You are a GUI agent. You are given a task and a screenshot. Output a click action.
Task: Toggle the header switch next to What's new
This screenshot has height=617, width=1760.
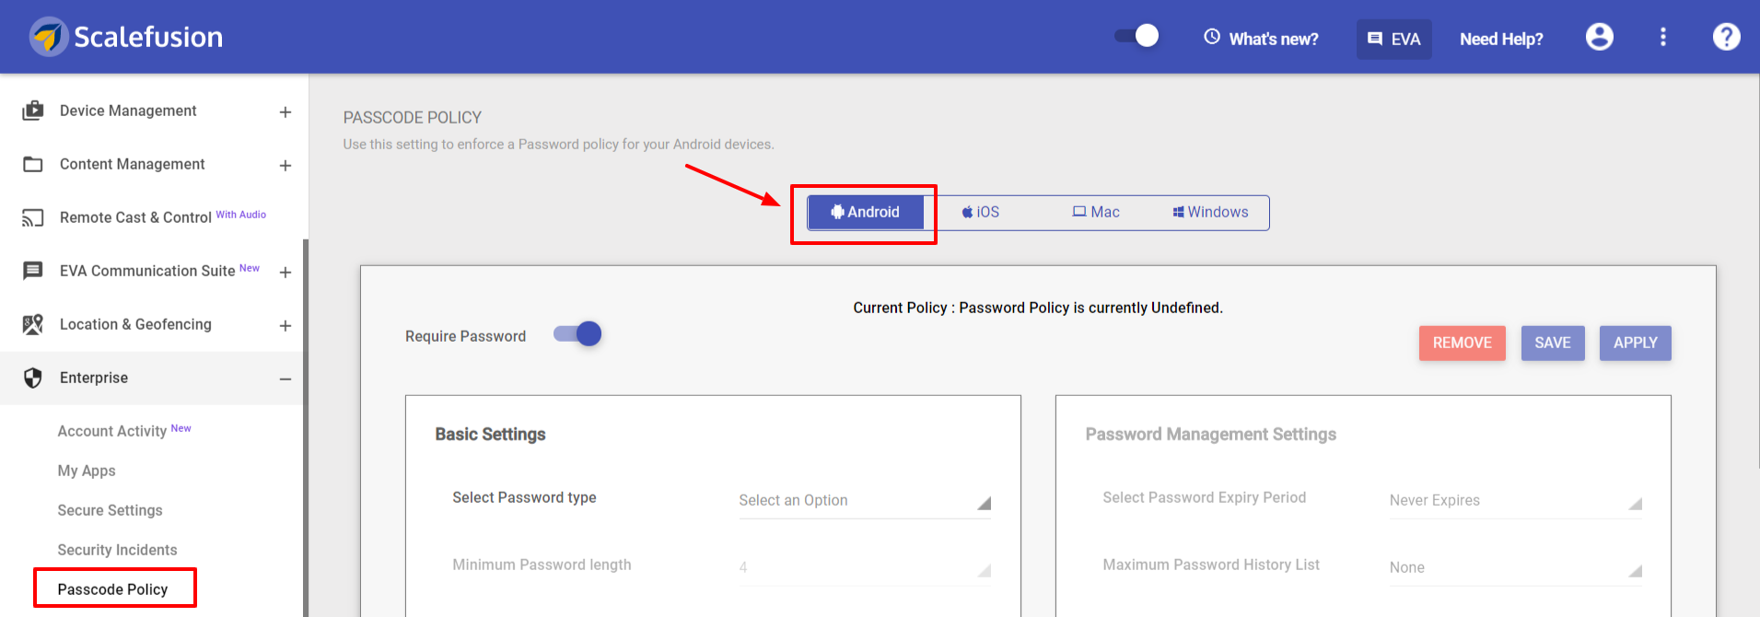(1136, 36)
